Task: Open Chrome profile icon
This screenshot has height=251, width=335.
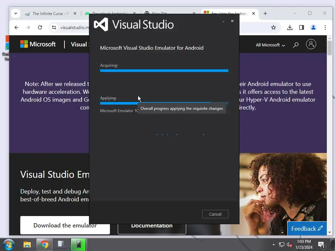Action: click(x=313, y=27)
